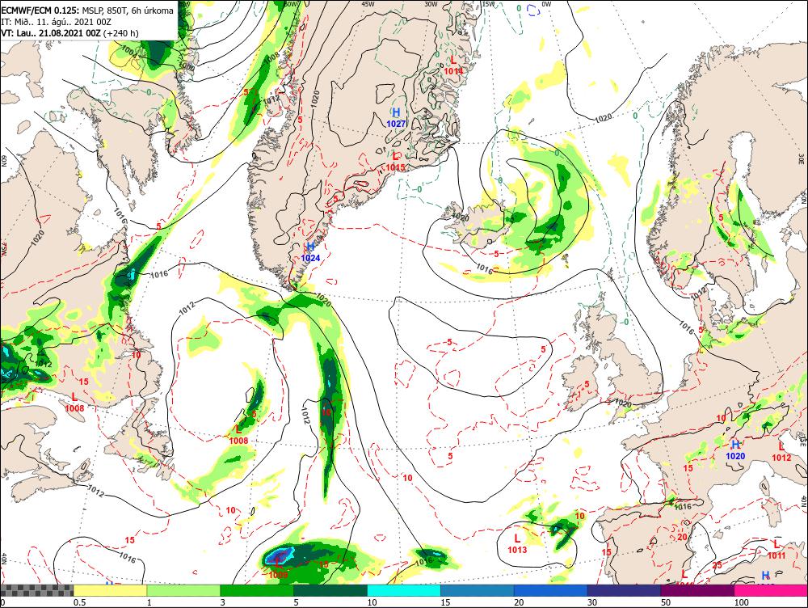Viewport: 808px width, 608px height.
Task: Click the 'H 1024' high near southern Greenland
Action: pyautogui.click(x=310, y=252)
